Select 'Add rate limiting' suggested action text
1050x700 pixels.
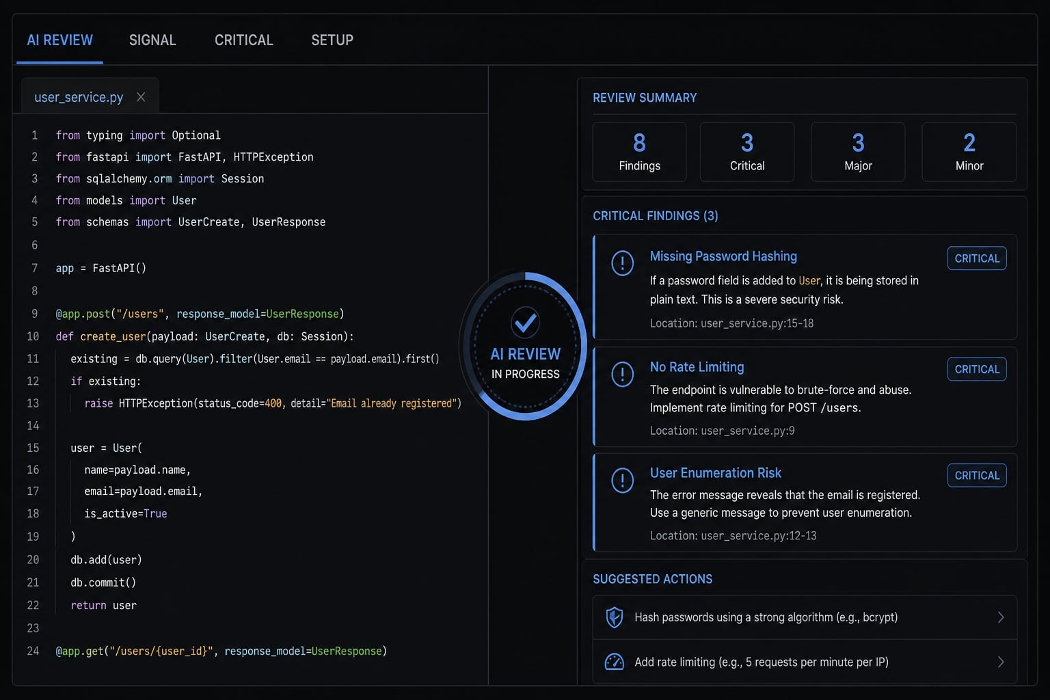pos(762,662)
